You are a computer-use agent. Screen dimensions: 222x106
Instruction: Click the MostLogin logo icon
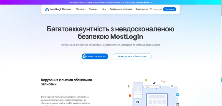point(47,9)
